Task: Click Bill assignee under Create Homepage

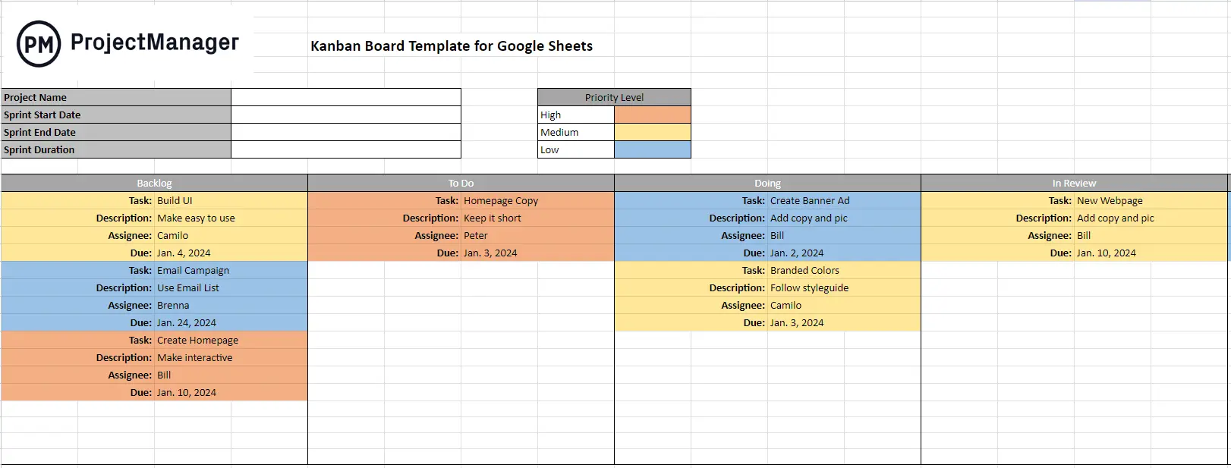Action: pos(231,375)
